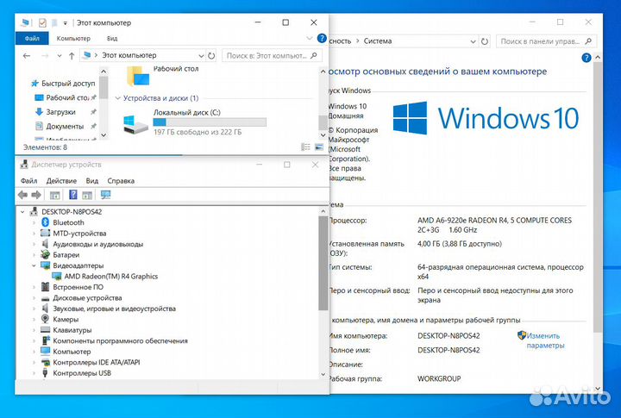Open the Файл menu in Device Manager
The image size is (621, 418).
pos(29,181)
